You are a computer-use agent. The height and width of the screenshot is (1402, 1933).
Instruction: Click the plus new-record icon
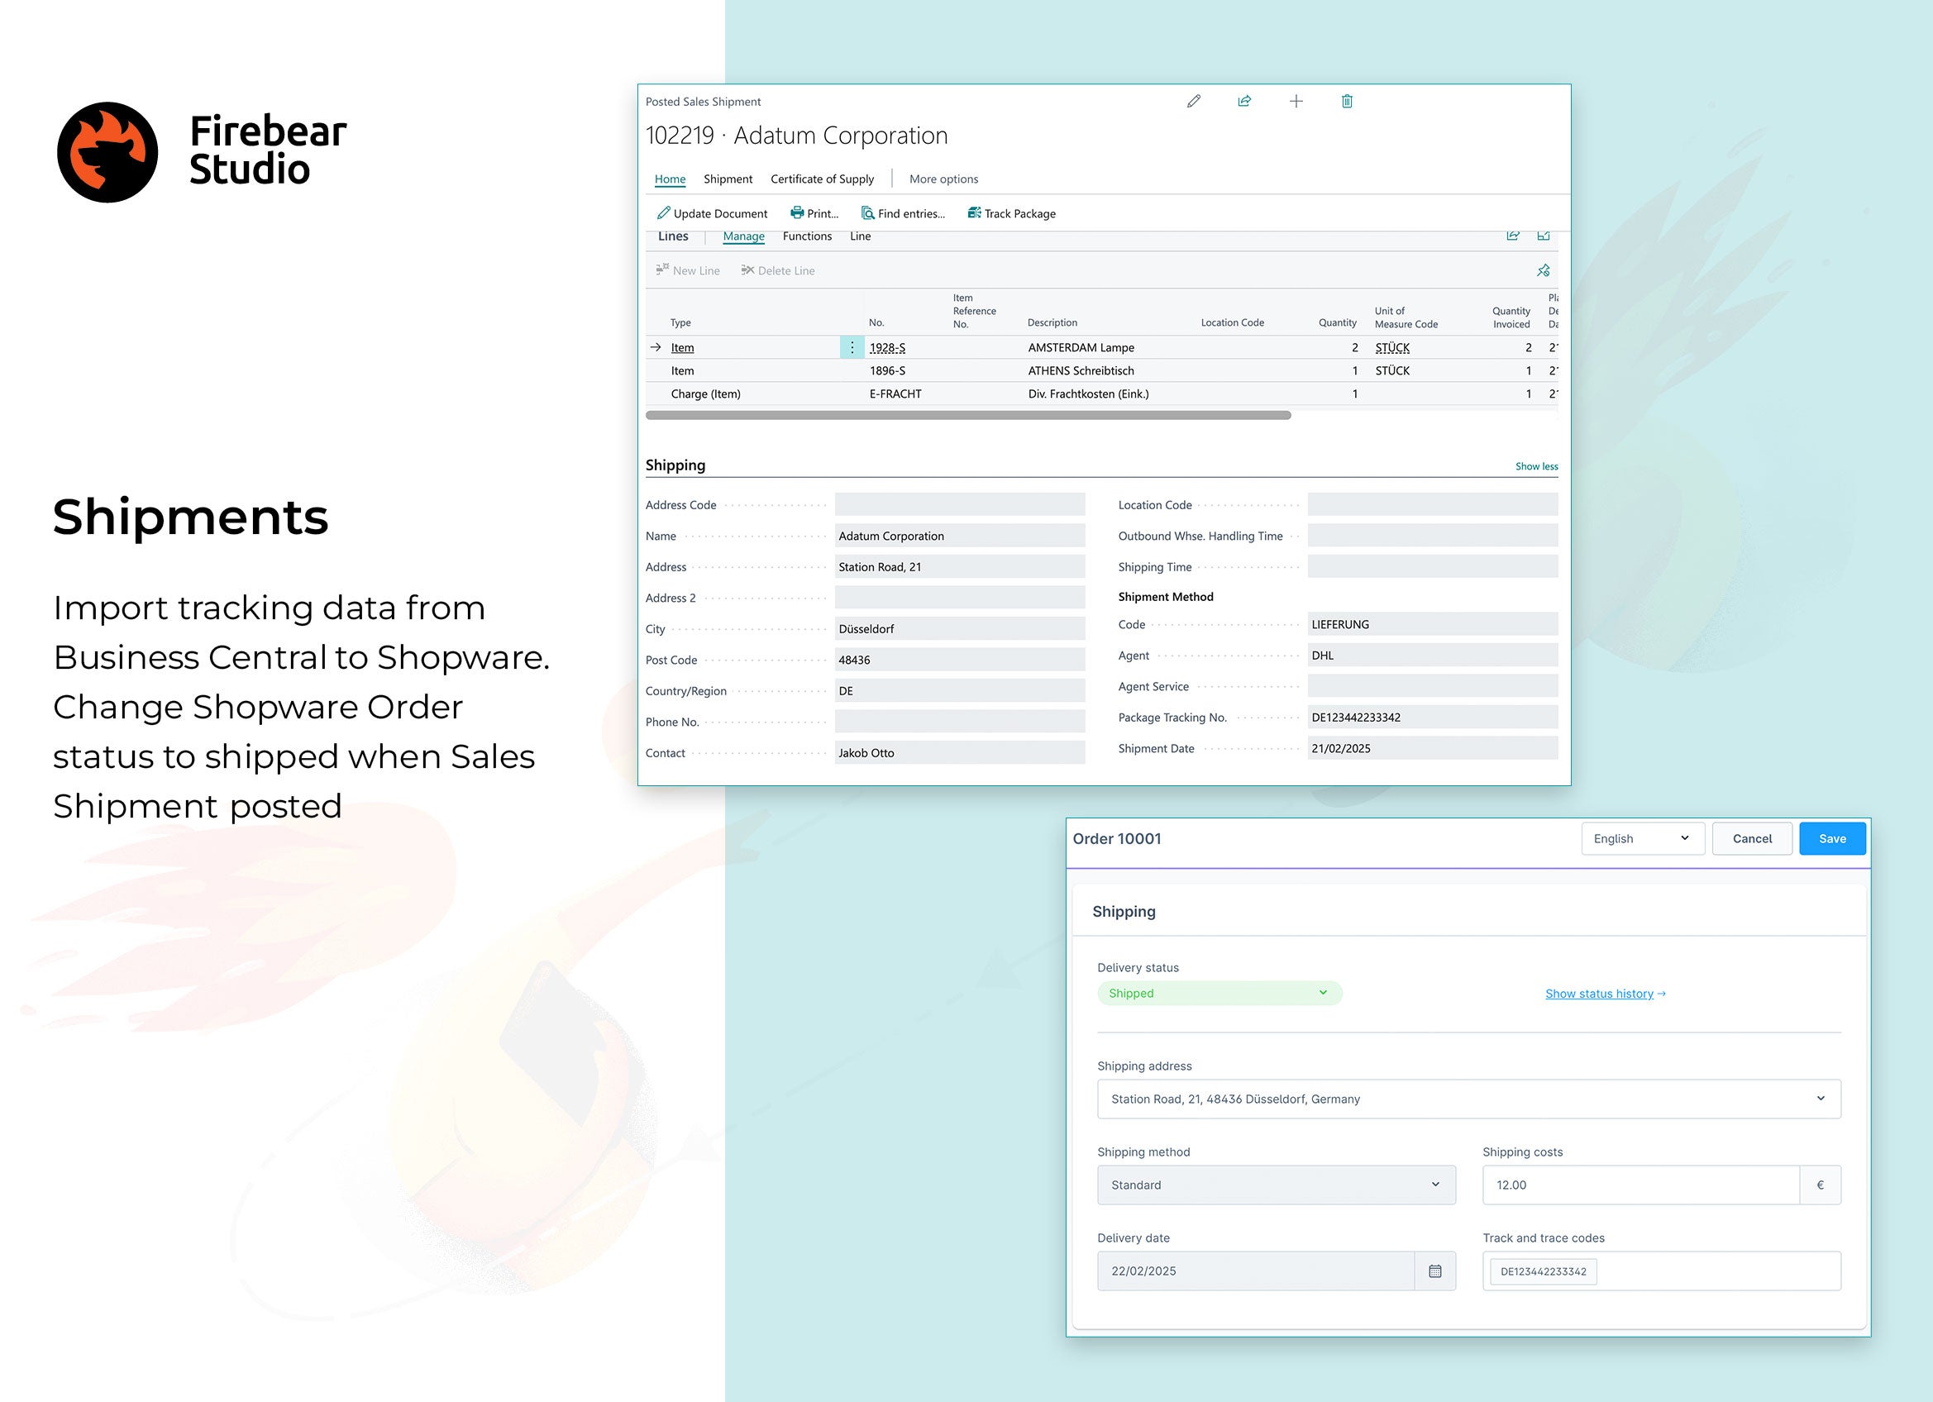click(1296, 102)
